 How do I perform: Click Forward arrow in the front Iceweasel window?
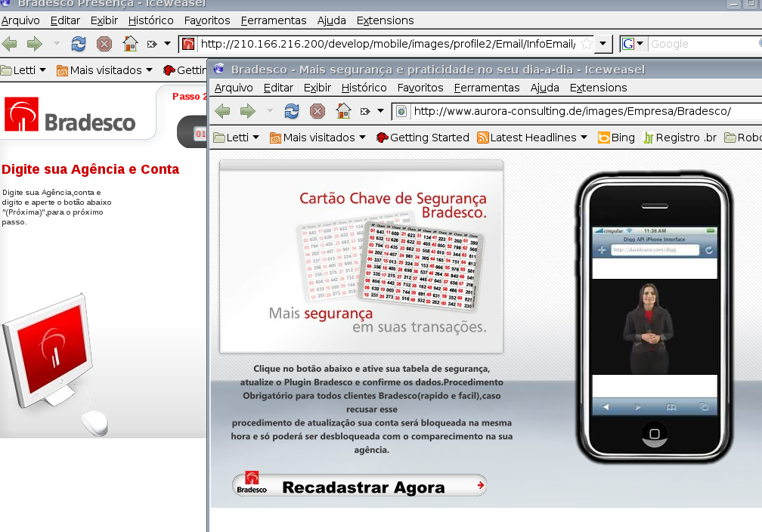tap(247, 111)
